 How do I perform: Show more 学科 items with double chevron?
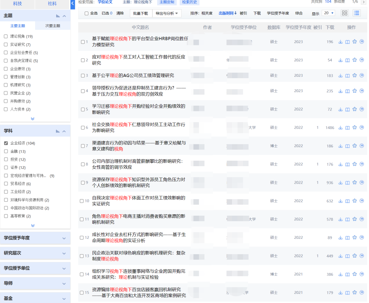pos(33,226)
